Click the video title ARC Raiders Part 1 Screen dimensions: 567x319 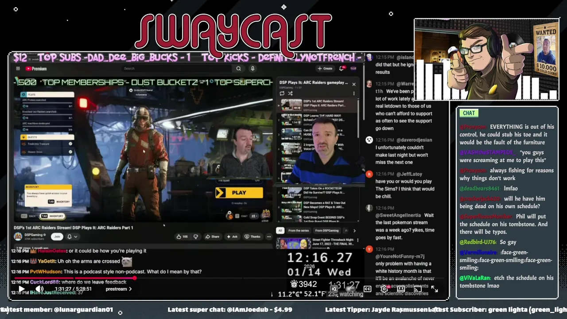(x=74, y=228)
